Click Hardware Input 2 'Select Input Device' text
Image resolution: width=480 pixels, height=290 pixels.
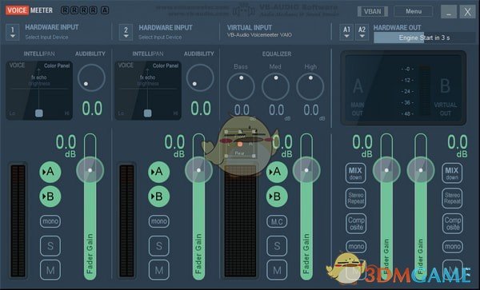pos(160,38)
